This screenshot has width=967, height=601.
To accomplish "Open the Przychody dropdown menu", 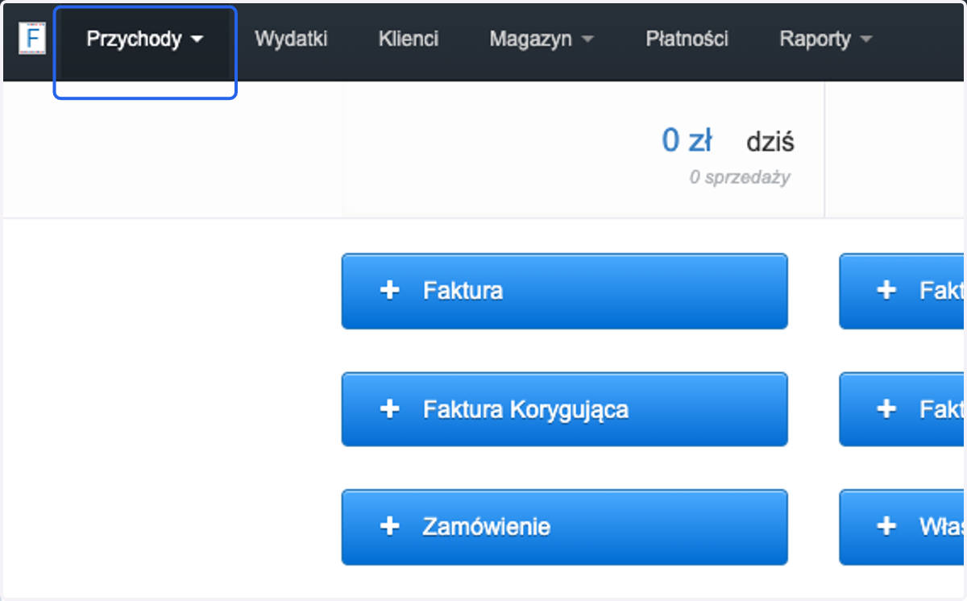I will pyautogui.click(x=145, y=39).
